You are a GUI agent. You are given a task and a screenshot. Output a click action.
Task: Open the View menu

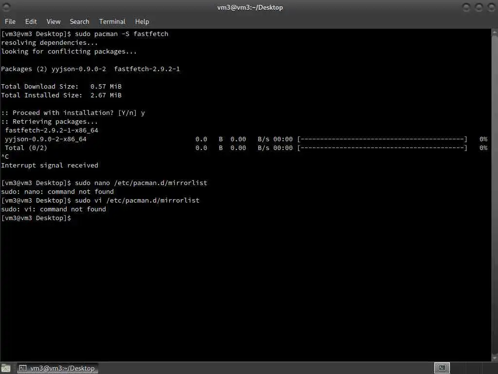click(x=53, y=21)
